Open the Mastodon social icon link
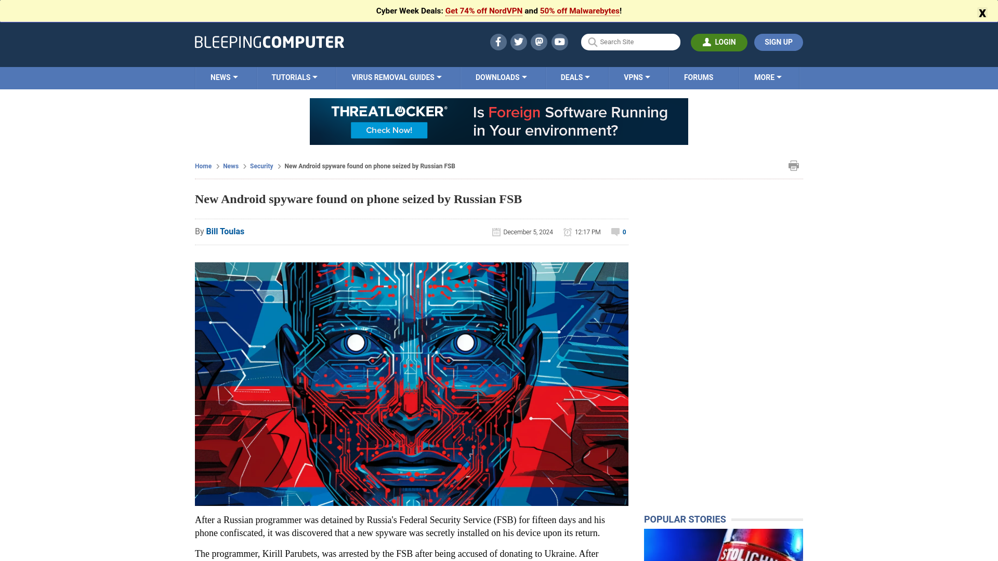The width and height of the screenshot is (998, 561). tap(539, 42)
